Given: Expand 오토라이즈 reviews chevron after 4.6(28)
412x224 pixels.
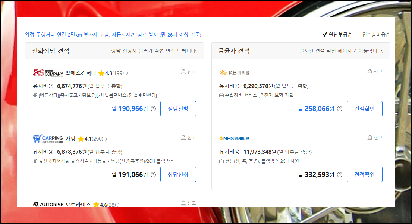Looking at the screenshot, I should (119, 205).
